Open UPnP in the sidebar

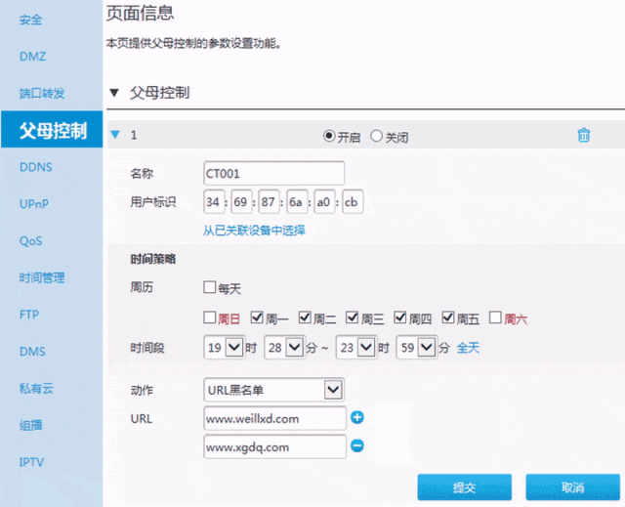[34, 203]
